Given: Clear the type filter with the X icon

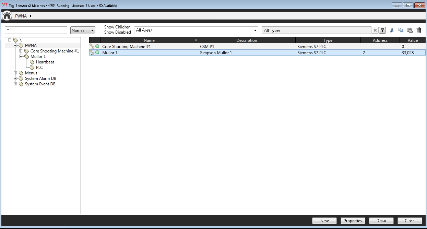Looking at the screenshot, I should [x=375, y=31].
